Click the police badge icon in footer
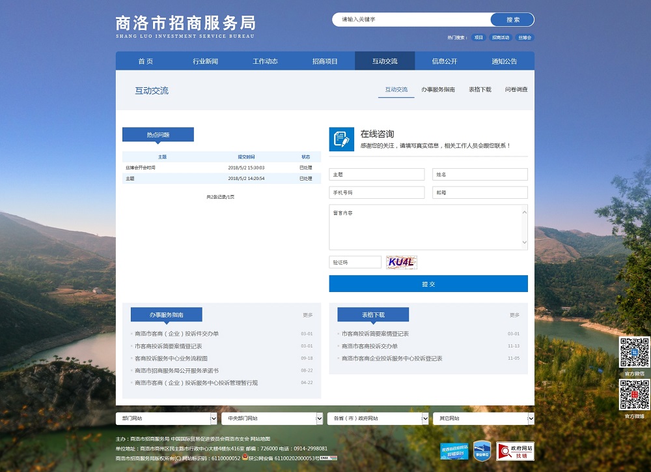 coord(245,458)
